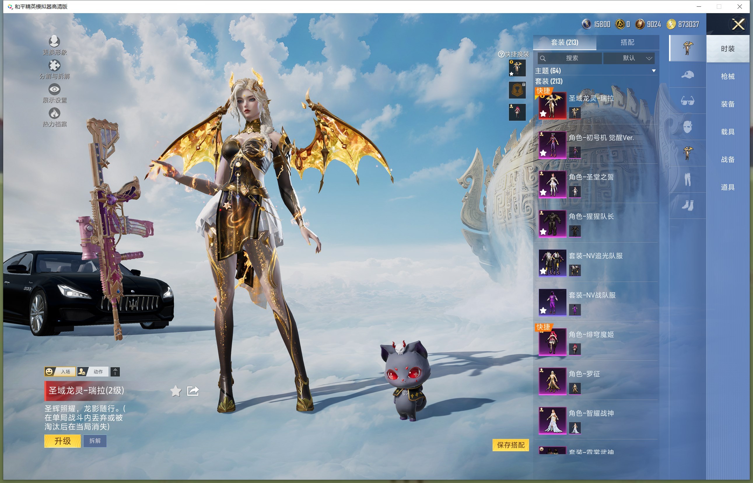Click the 快捷换装 help question icon
This screenshot has height=483, width=753.
pos(501,54)
